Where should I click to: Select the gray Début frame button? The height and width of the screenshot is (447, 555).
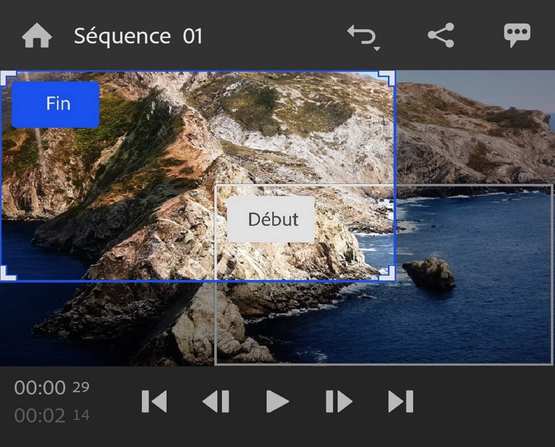tap(271, 219)
